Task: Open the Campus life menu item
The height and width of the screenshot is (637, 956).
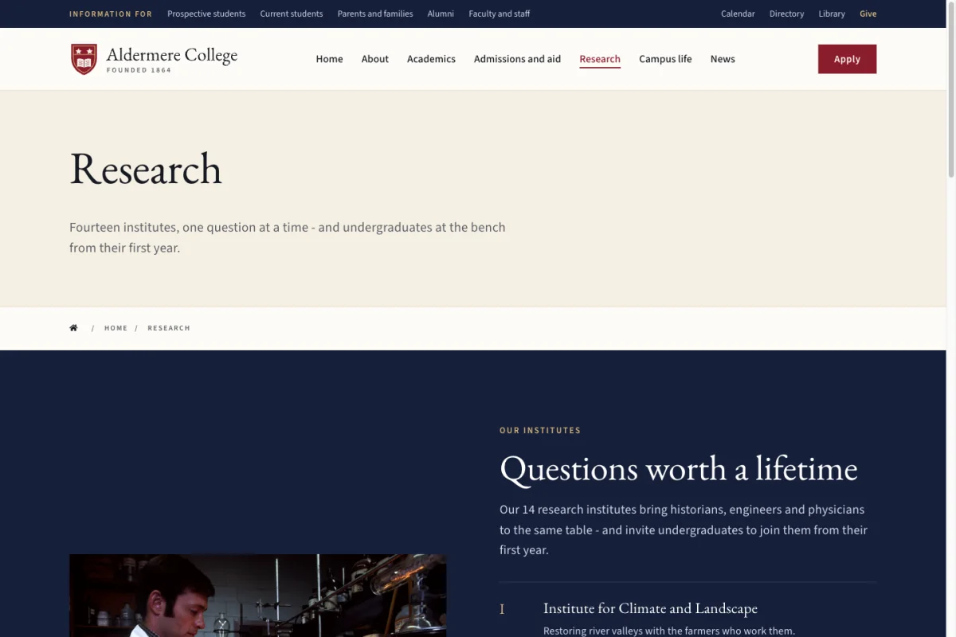Action: [x=665, y=59]
